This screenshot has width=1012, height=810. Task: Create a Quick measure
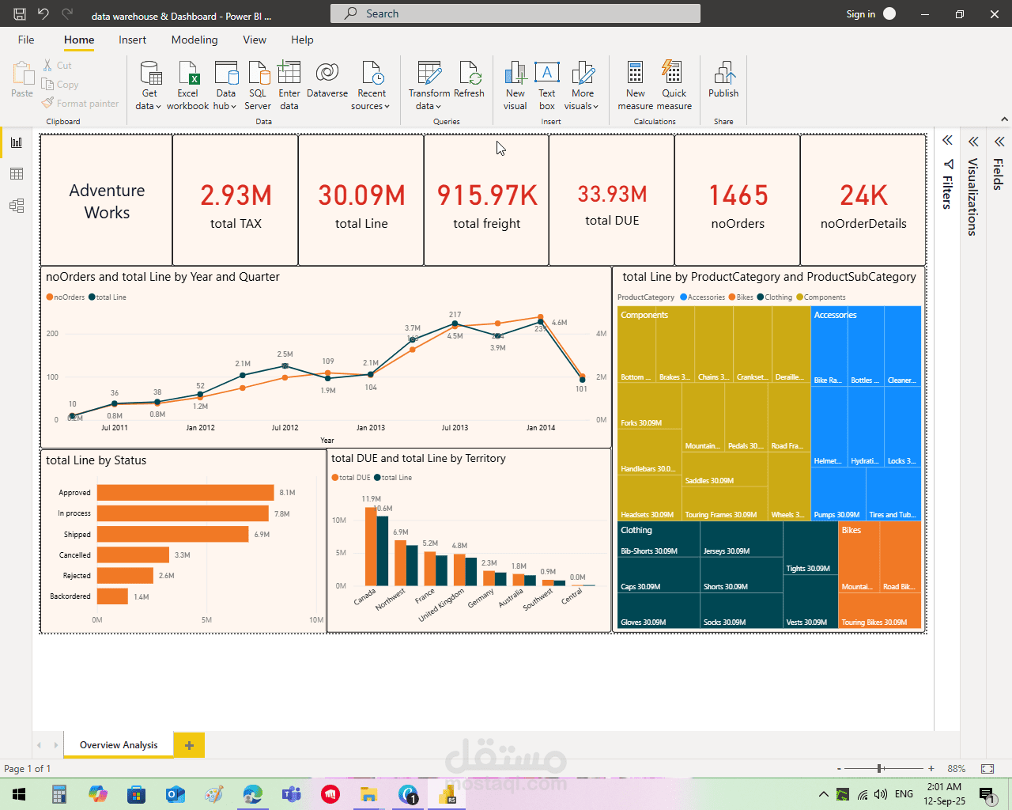click(x=674, y=85)
